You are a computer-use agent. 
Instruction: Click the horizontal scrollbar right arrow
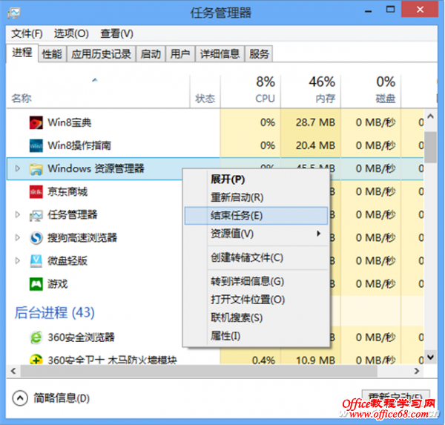pyautogui.click(x=417, y=371)
